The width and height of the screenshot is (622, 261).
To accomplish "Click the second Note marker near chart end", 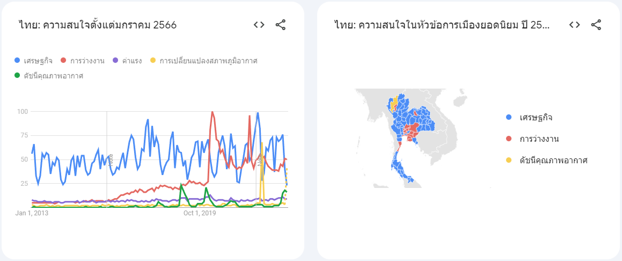I will 260,160.
